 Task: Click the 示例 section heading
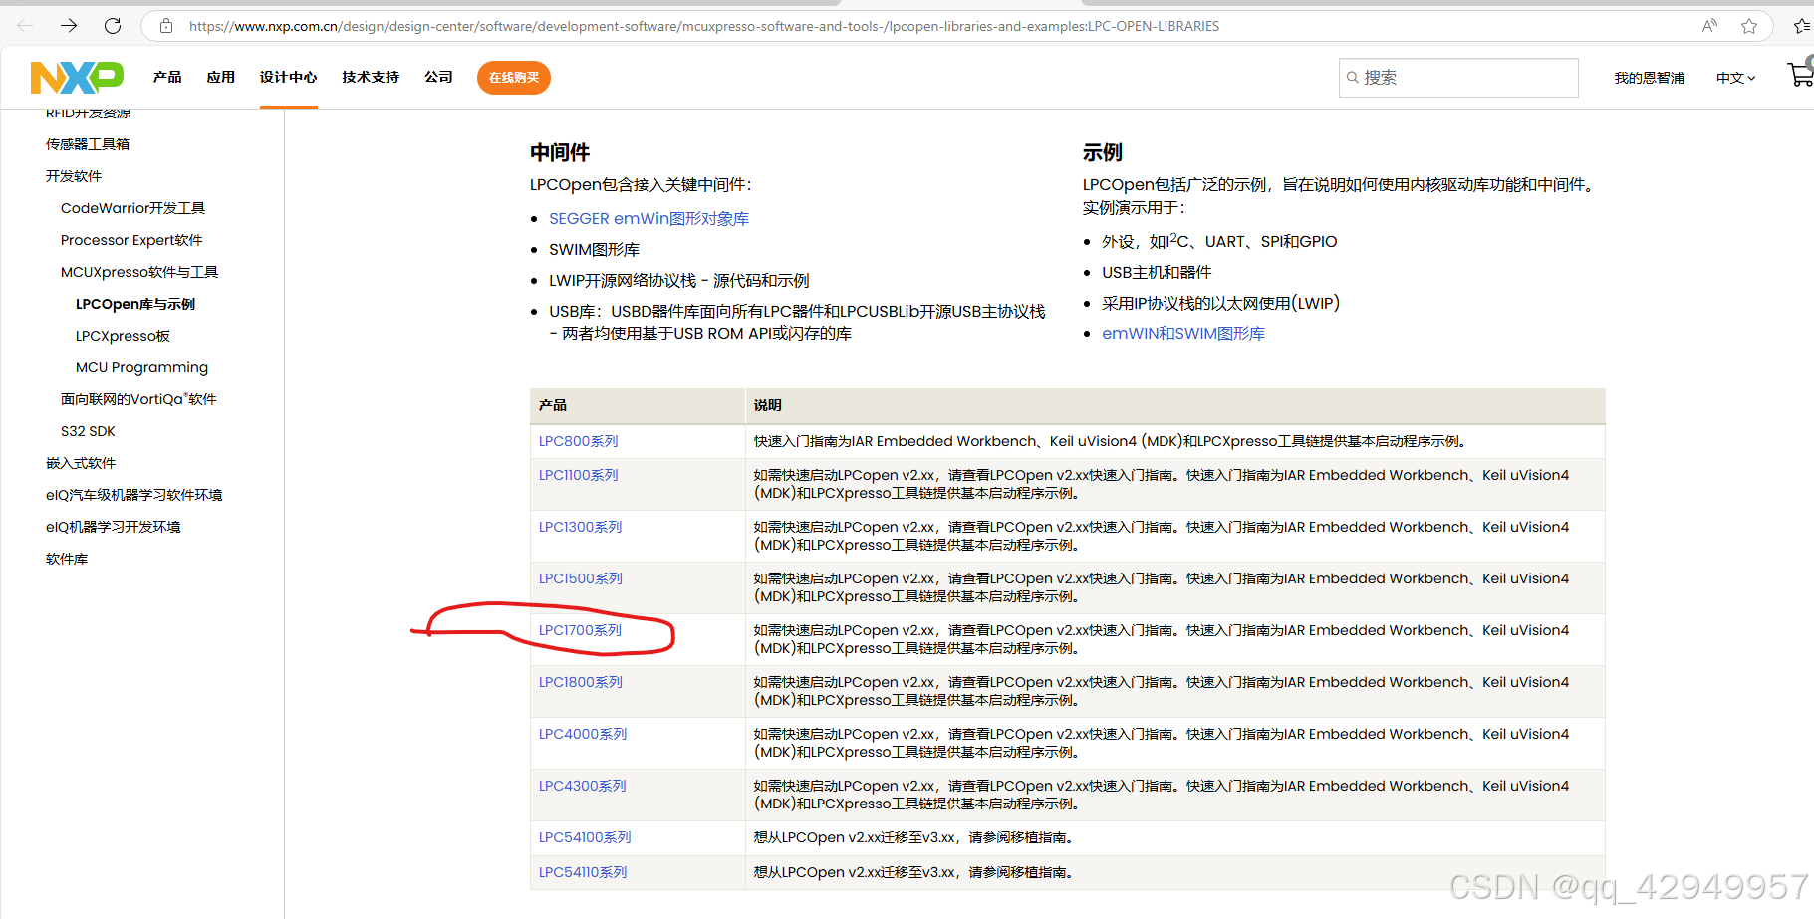1103,152
